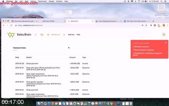Click the 2019-04-16 date of Stripe payment
Screen dimensions: 169x106
(19, 90)
